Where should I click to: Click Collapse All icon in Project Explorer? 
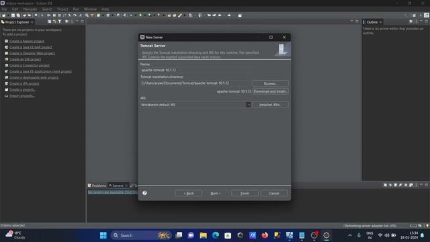tap(49, 22)
